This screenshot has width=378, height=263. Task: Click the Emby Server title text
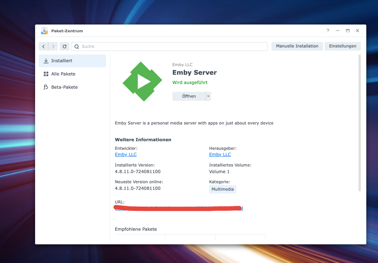pos(194,73)
